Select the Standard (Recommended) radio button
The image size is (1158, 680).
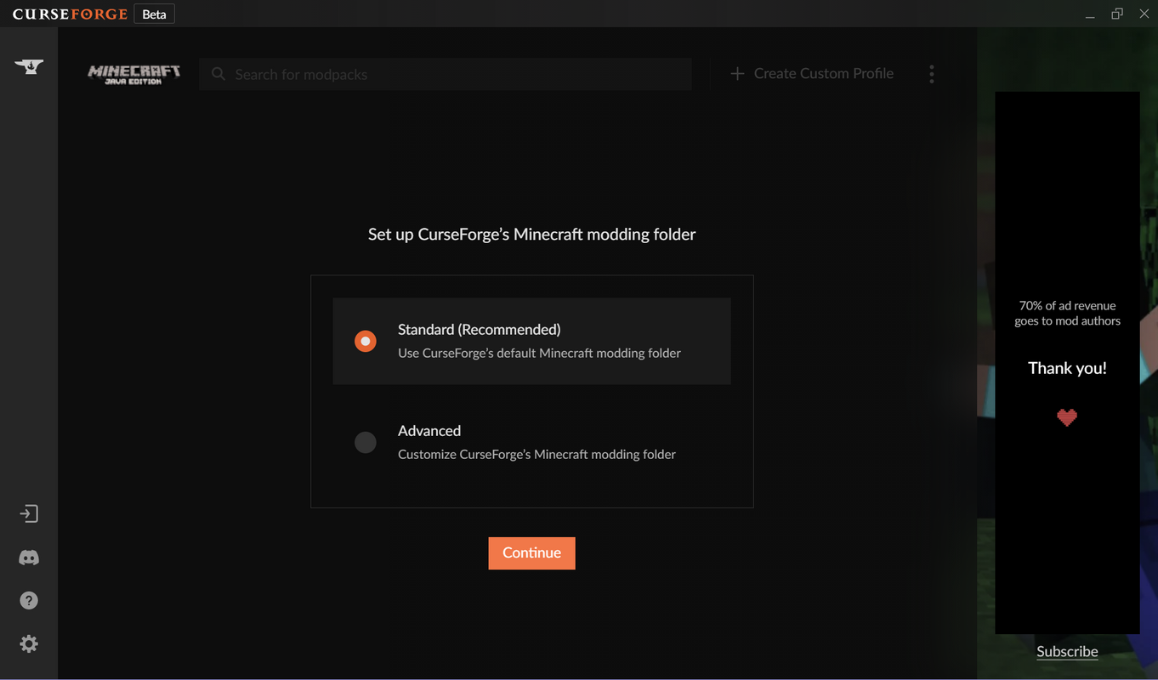[366, 341]
